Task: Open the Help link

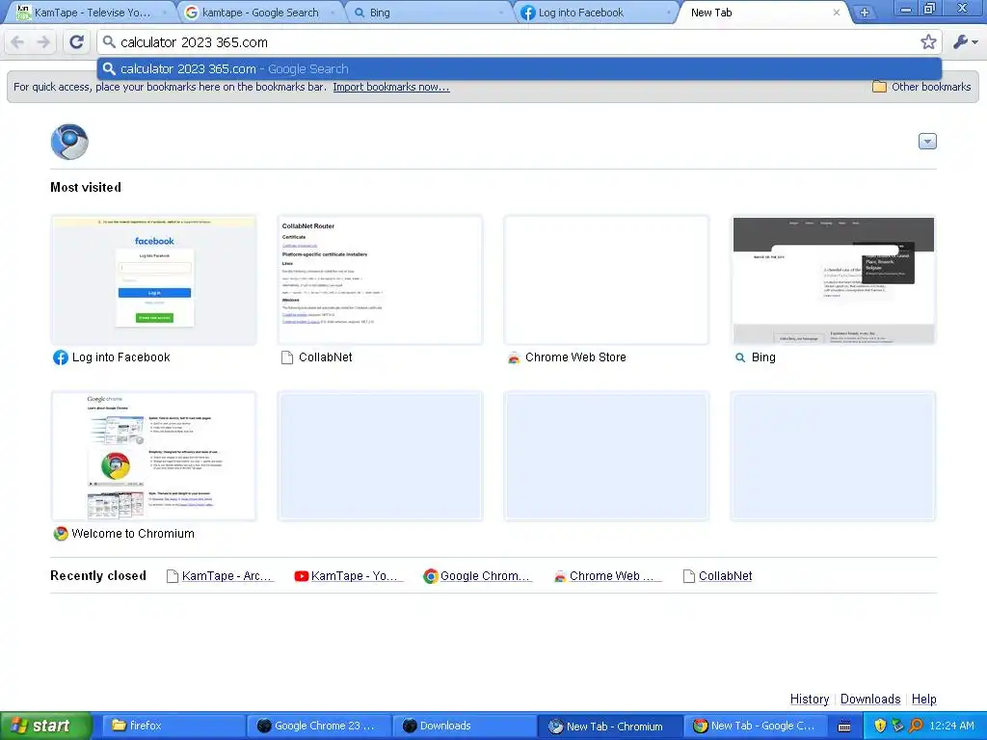Action: click(924, 700)
